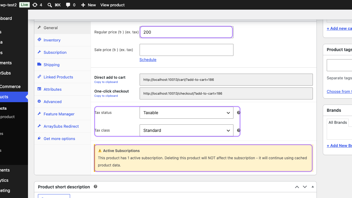Viewport: 352px width, 198px height.
Task: Open WooCommerce in the admin sidebar
Action: [14, 87]
